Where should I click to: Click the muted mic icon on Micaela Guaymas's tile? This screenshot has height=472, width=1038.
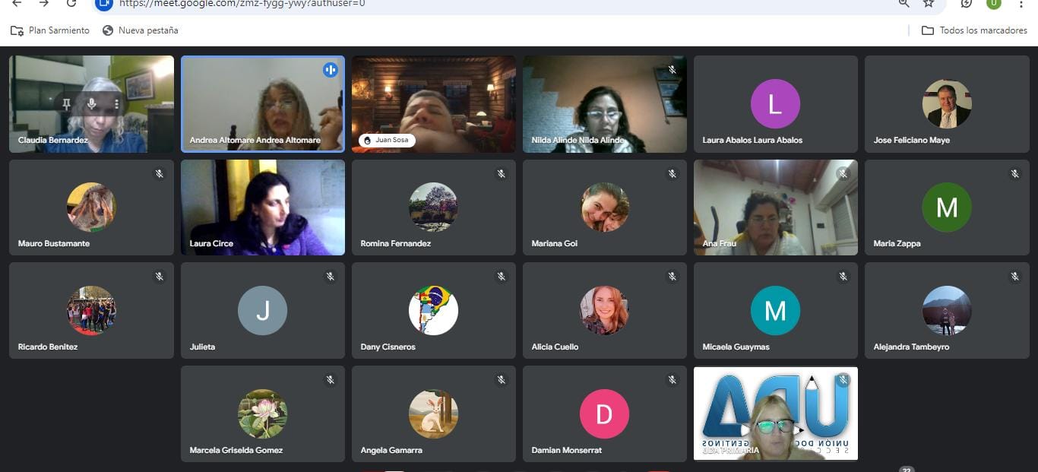point(843,277)
